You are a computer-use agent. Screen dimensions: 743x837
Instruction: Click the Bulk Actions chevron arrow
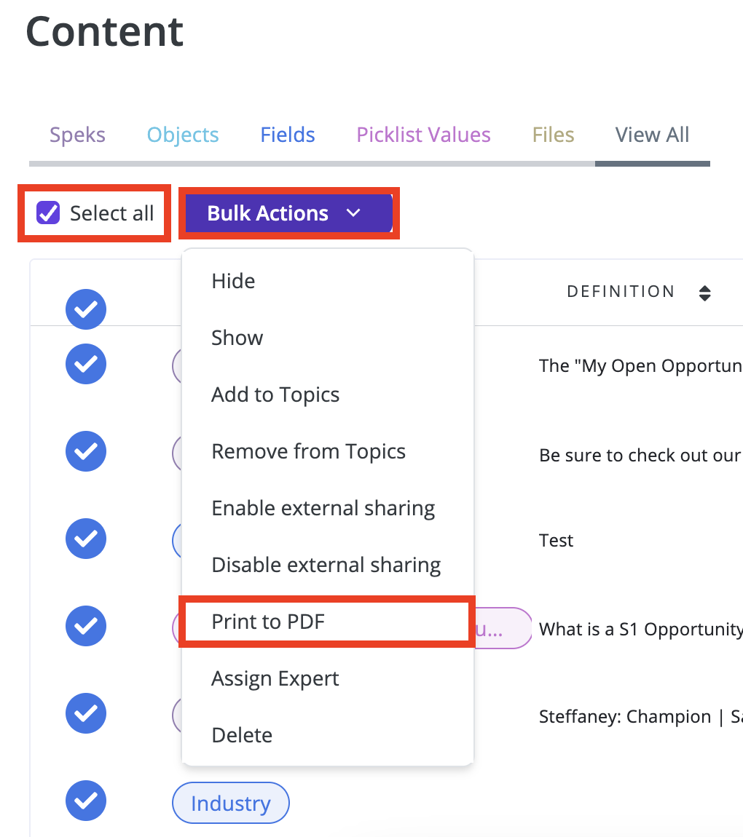point(353,213)
